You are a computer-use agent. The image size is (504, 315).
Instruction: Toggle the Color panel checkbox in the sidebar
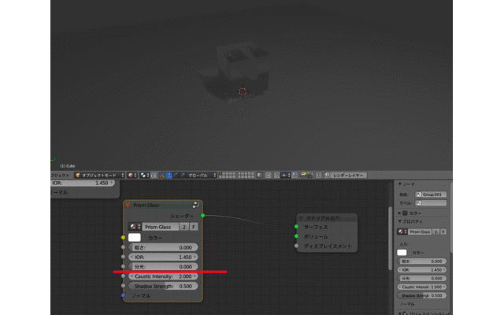406,213
